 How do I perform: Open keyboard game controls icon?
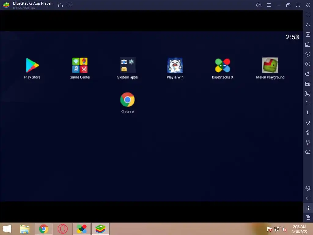click(x=308, y=44)
